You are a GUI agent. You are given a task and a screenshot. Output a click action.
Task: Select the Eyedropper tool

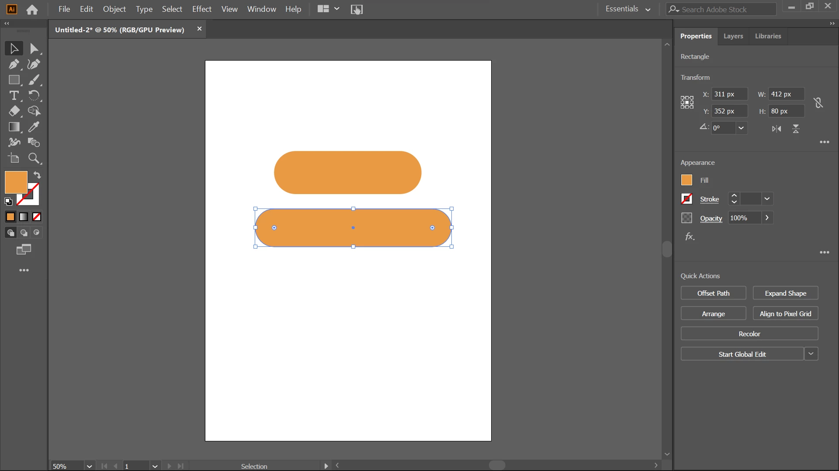(34, 127)
